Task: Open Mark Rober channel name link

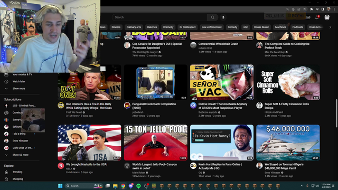Action: click(138, 173)
